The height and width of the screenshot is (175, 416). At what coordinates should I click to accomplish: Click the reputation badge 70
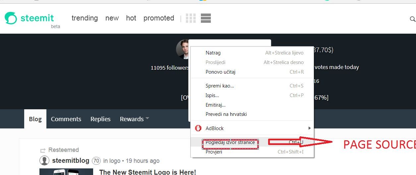coord(96,161)
